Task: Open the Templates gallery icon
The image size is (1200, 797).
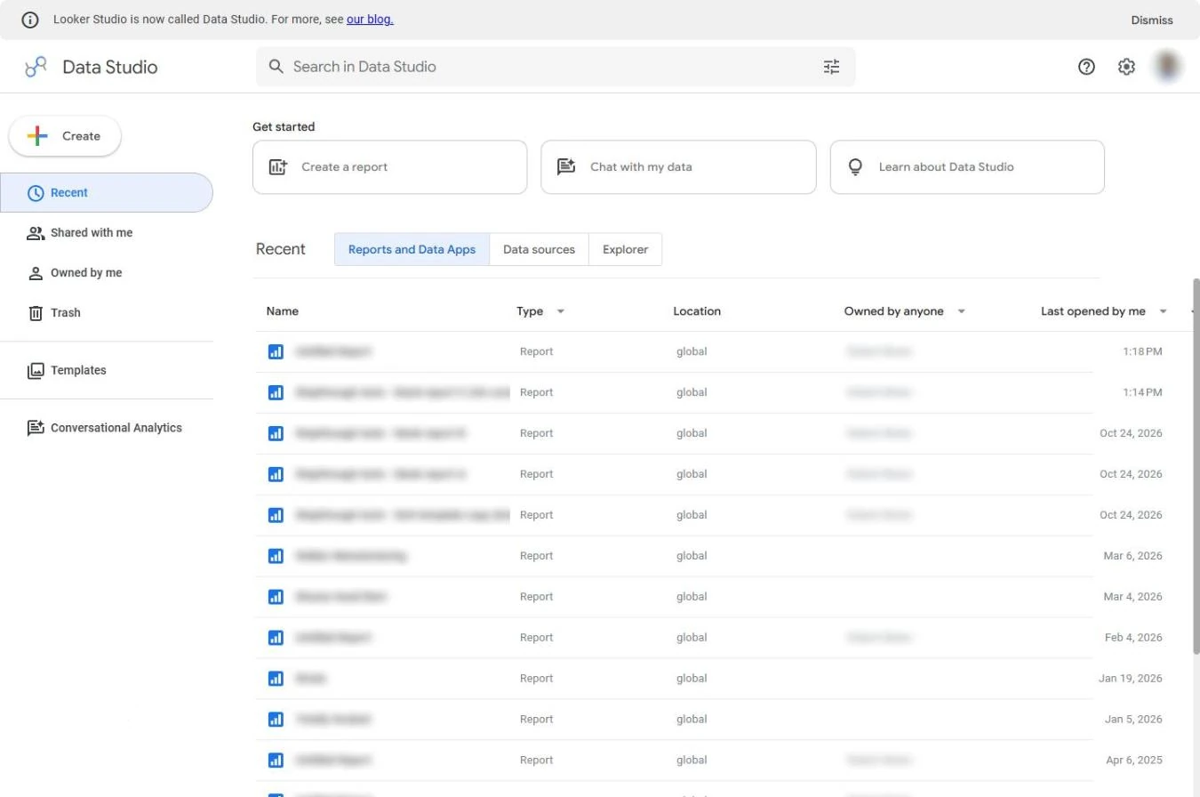Action: [x=36, y=371]
